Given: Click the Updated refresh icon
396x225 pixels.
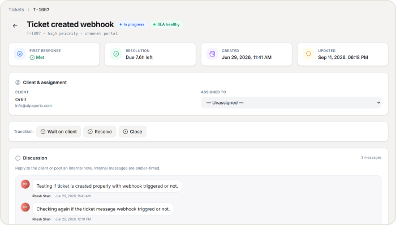Looking at the screenshot, I should (x=308, y=54).
